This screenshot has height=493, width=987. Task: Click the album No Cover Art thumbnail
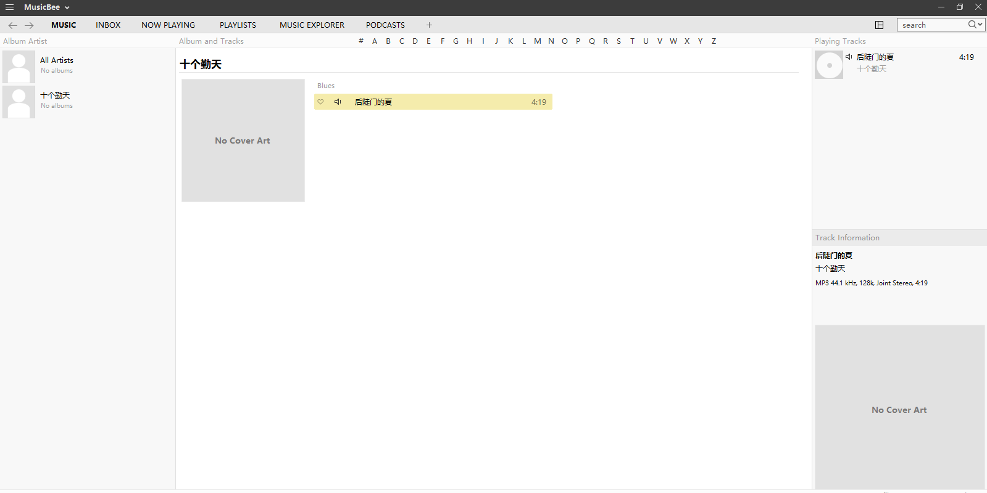243,141
